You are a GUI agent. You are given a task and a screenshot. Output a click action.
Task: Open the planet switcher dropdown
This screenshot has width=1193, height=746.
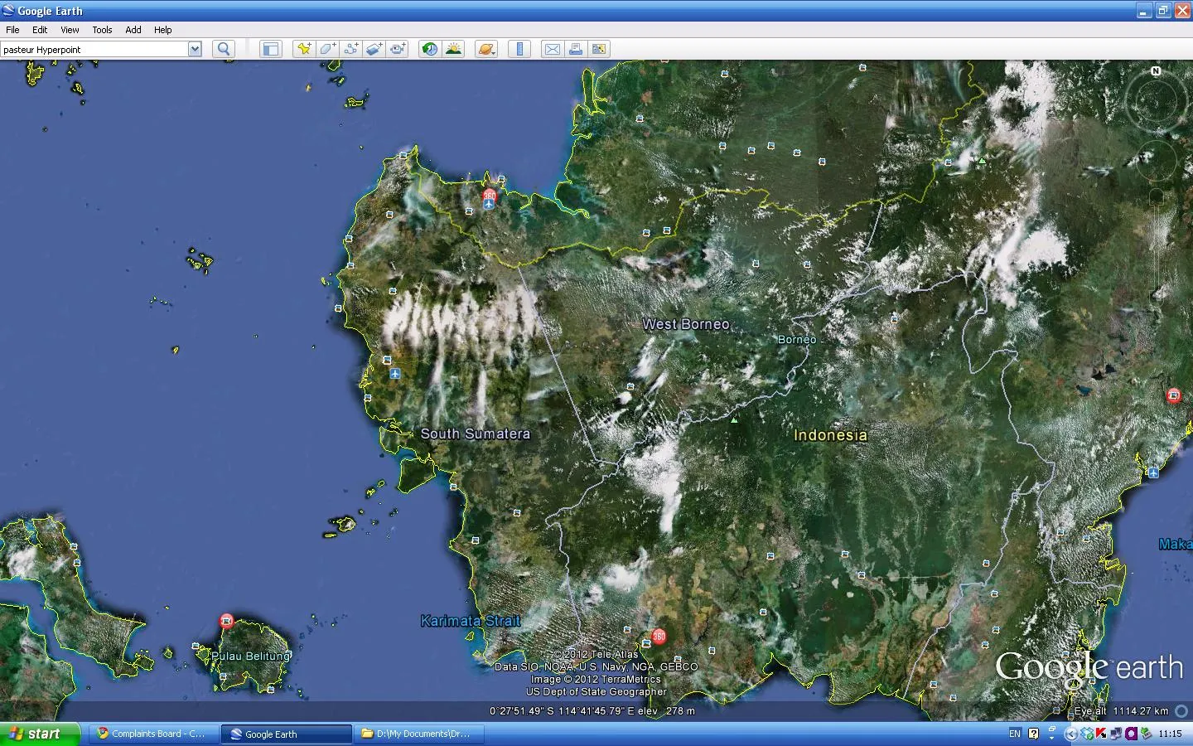click(x=486, y=49)
